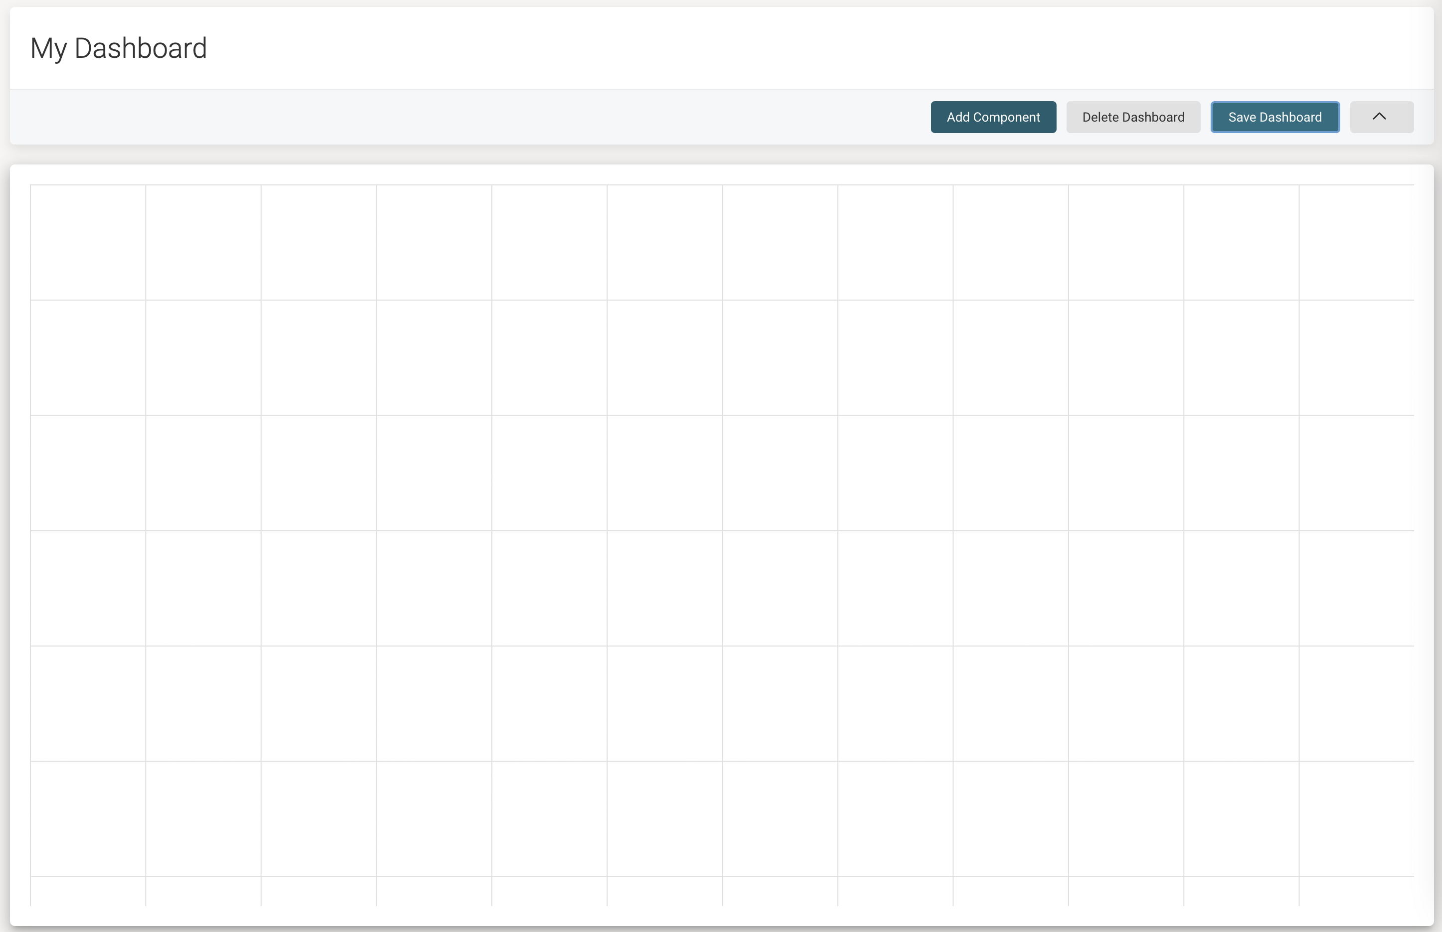
Task: Click Delete Dashboard in the action bar
Action: pos(1133,117)
